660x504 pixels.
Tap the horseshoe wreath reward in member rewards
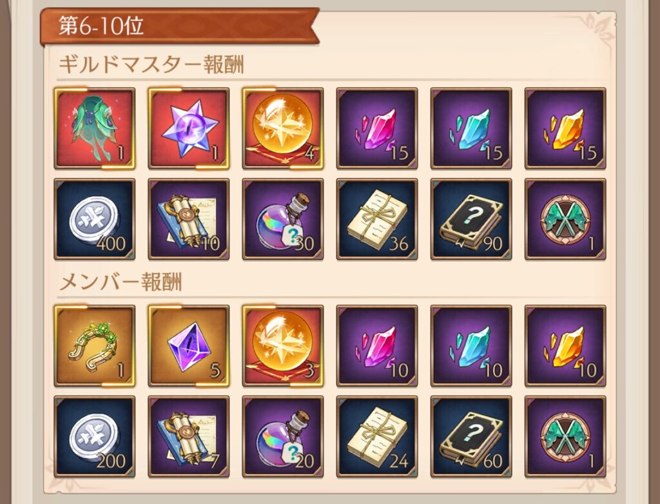pos(95,346)
